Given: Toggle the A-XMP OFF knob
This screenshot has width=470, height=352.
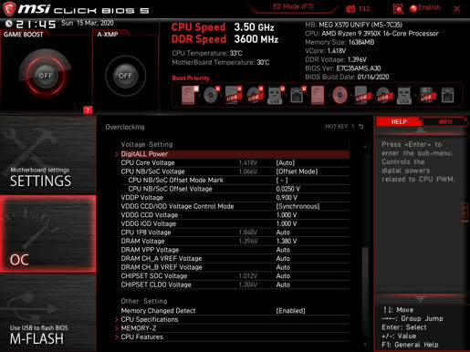Looking at the screenshot, I should point(125,76).
